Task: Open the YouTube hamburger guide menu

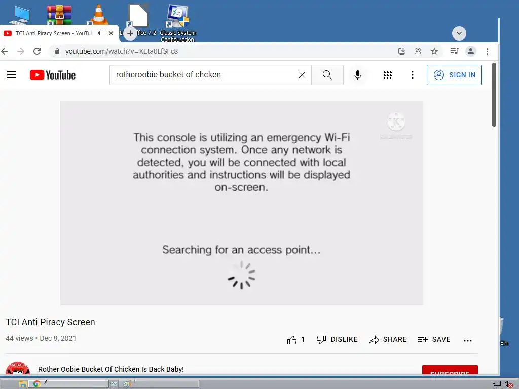Action: coord(12,75)
